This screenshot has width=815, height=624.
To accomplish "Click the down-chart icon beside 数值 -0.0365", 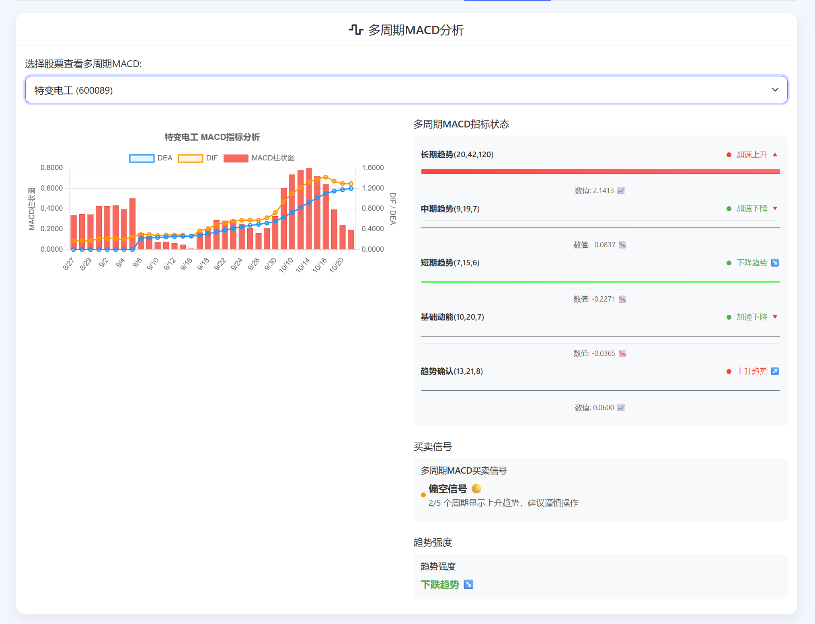I will [622, 353].
